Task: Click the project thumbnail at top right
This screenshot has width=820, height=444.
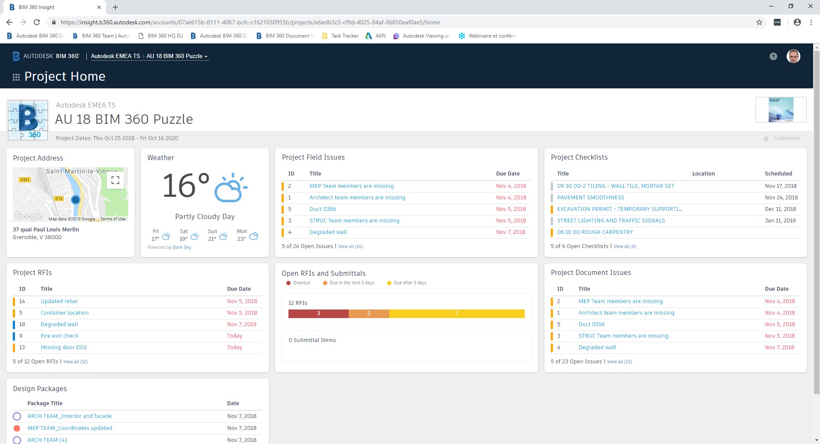Action: pyautogui.click(x=781, y=110)
